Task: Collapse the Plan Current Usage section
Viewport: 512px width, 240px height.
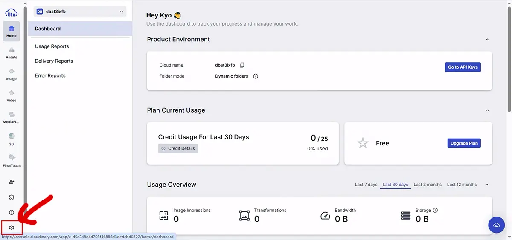Action: click(x=487, y=110)
